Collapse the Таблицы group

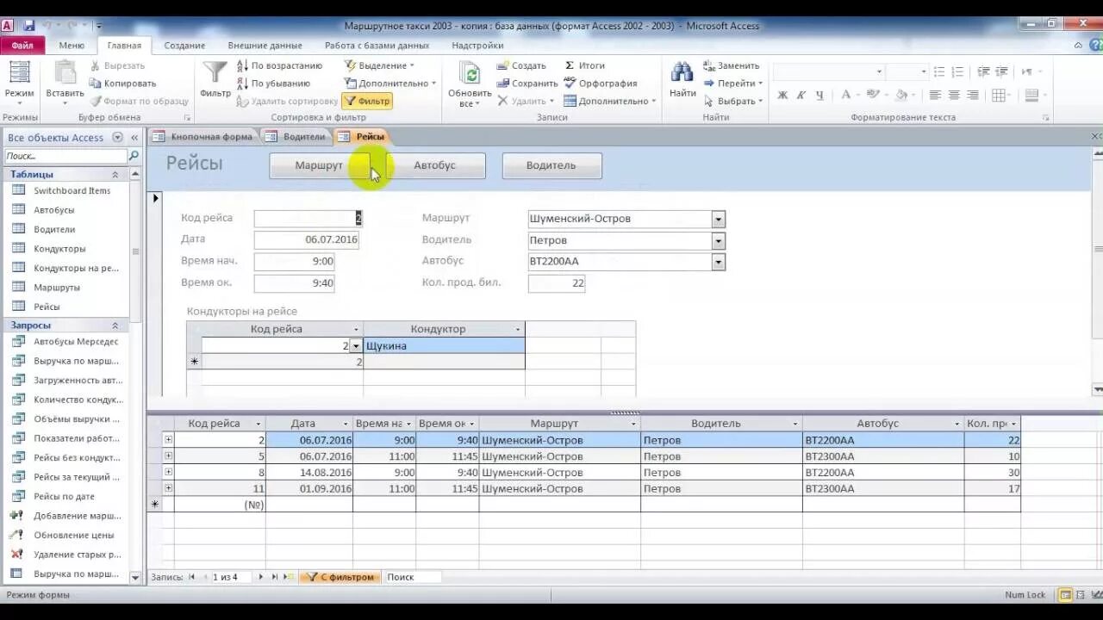click(x=115, y=175)
